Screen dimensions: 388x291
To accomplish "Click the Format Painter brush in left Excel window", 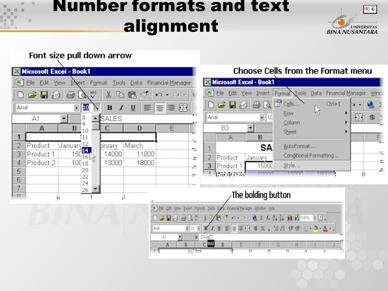I will coord(144,95).
